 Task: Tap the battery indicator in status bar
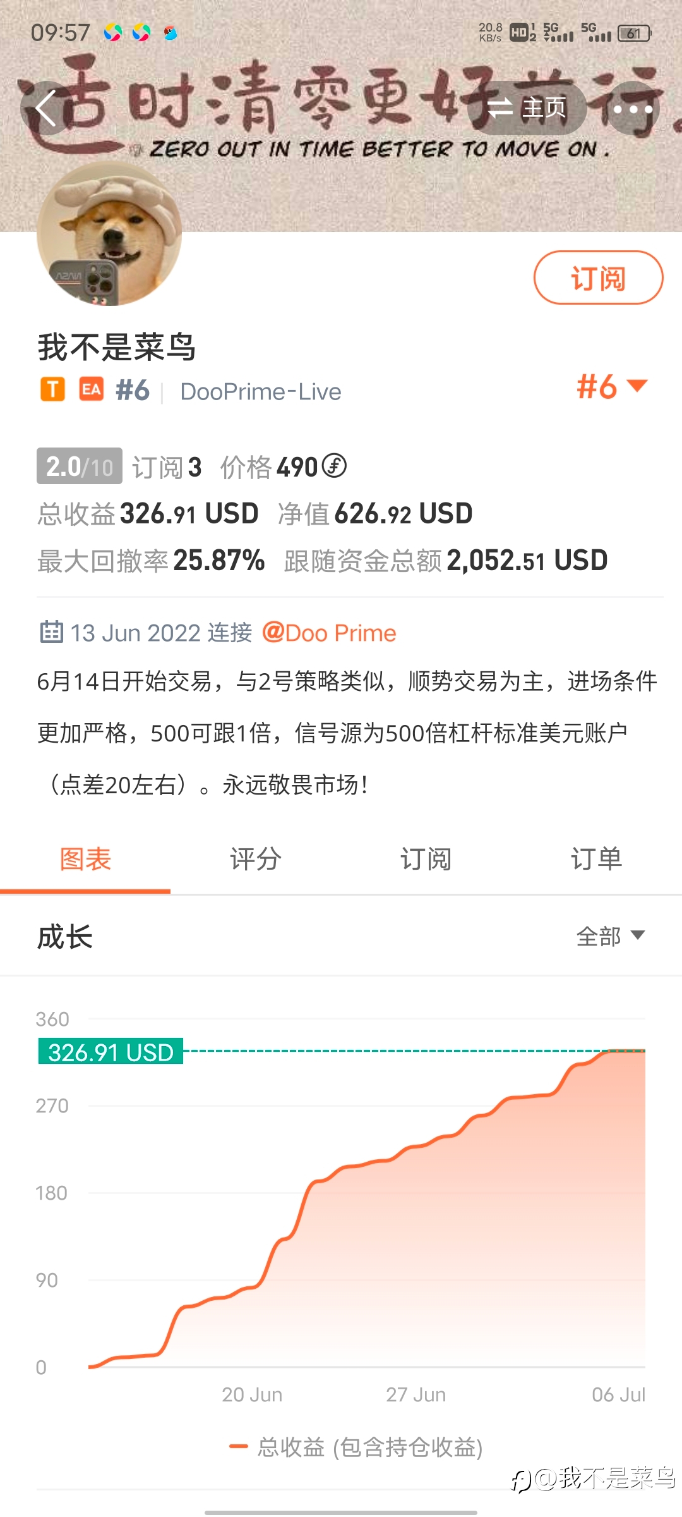[x=635, y=33]
